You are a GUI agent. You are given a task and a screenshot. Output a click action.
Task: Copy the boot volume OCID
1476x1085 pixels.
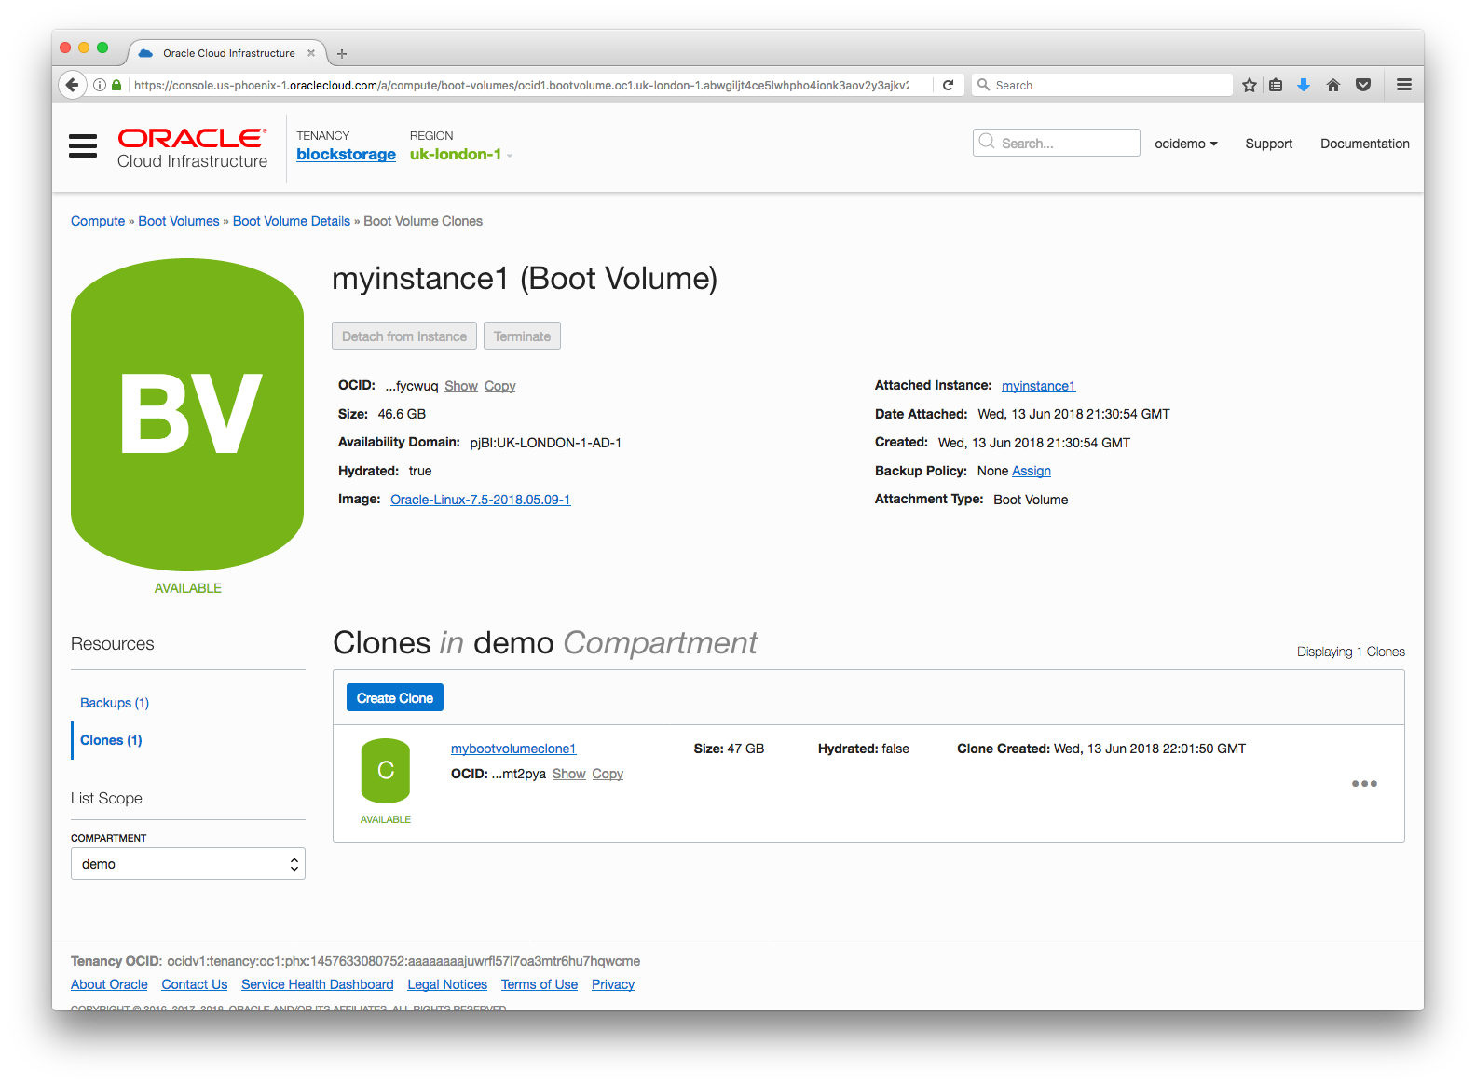pyautogui.click(x=500, y=386)
